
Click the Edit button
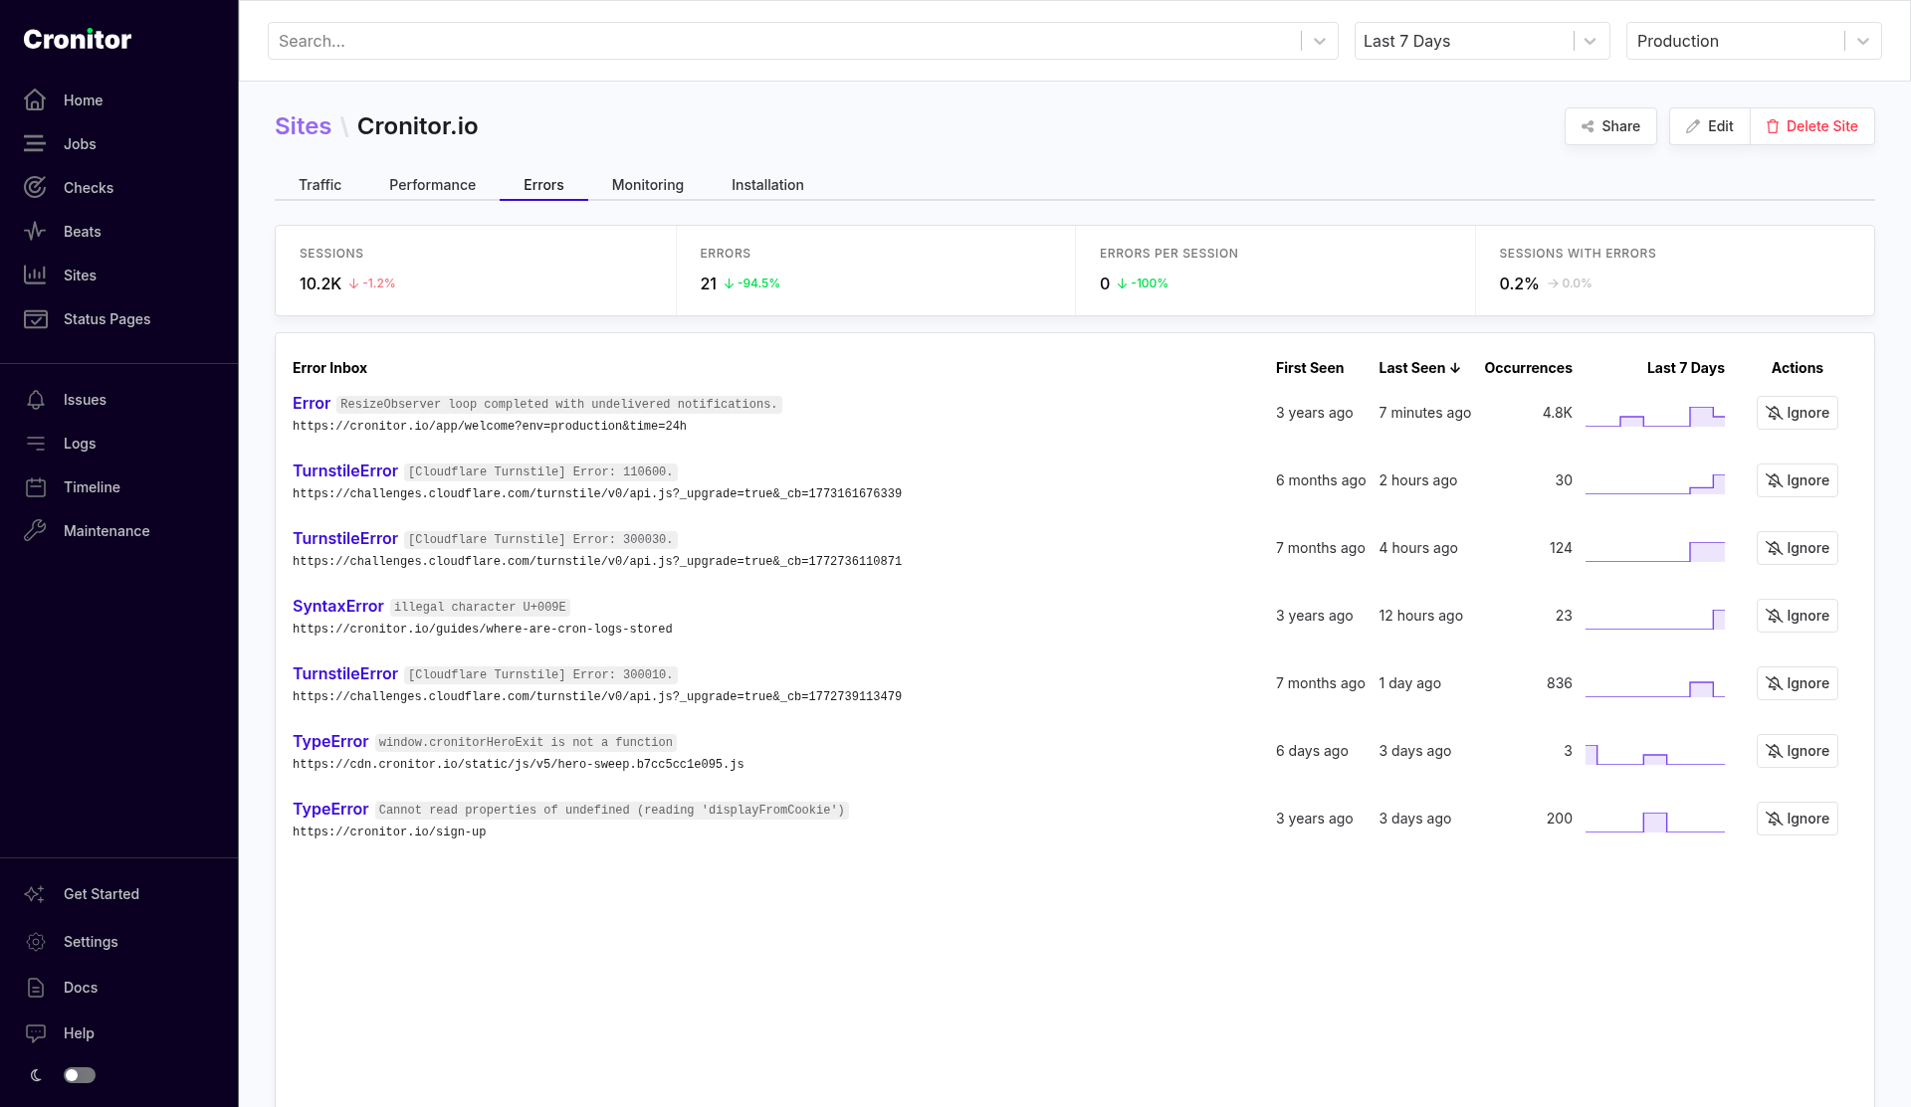click(1709, 126)
